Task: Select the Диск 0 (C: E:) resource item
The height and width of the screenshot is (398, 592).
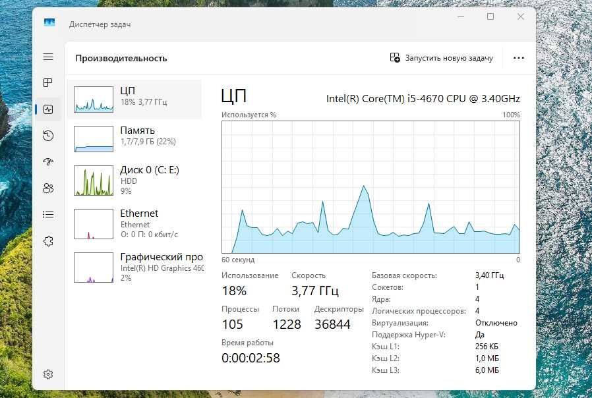Action: (x=134, y=181)
